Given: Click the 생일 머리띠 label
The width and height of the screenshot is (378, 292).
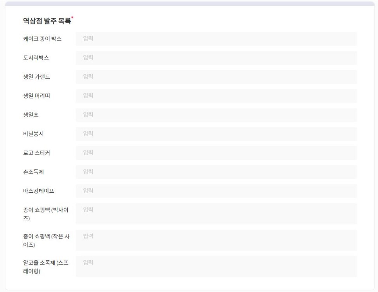Looking at the screenshot, I should click(36, 96).
